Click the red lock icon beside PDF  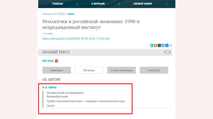pyautogui.click(x=57, y=61)
